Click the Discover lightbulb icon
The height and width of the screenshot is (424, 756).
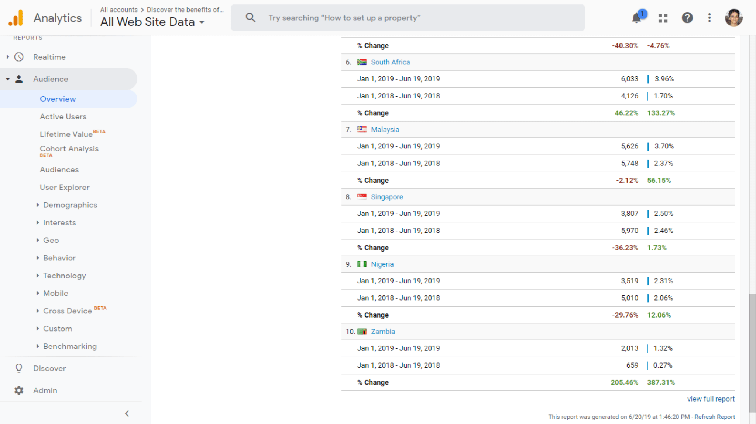pyautogui.click(x=19, y=368)
